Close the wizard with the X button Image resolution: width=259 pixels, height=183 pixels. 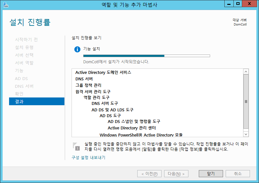point(249,4)
